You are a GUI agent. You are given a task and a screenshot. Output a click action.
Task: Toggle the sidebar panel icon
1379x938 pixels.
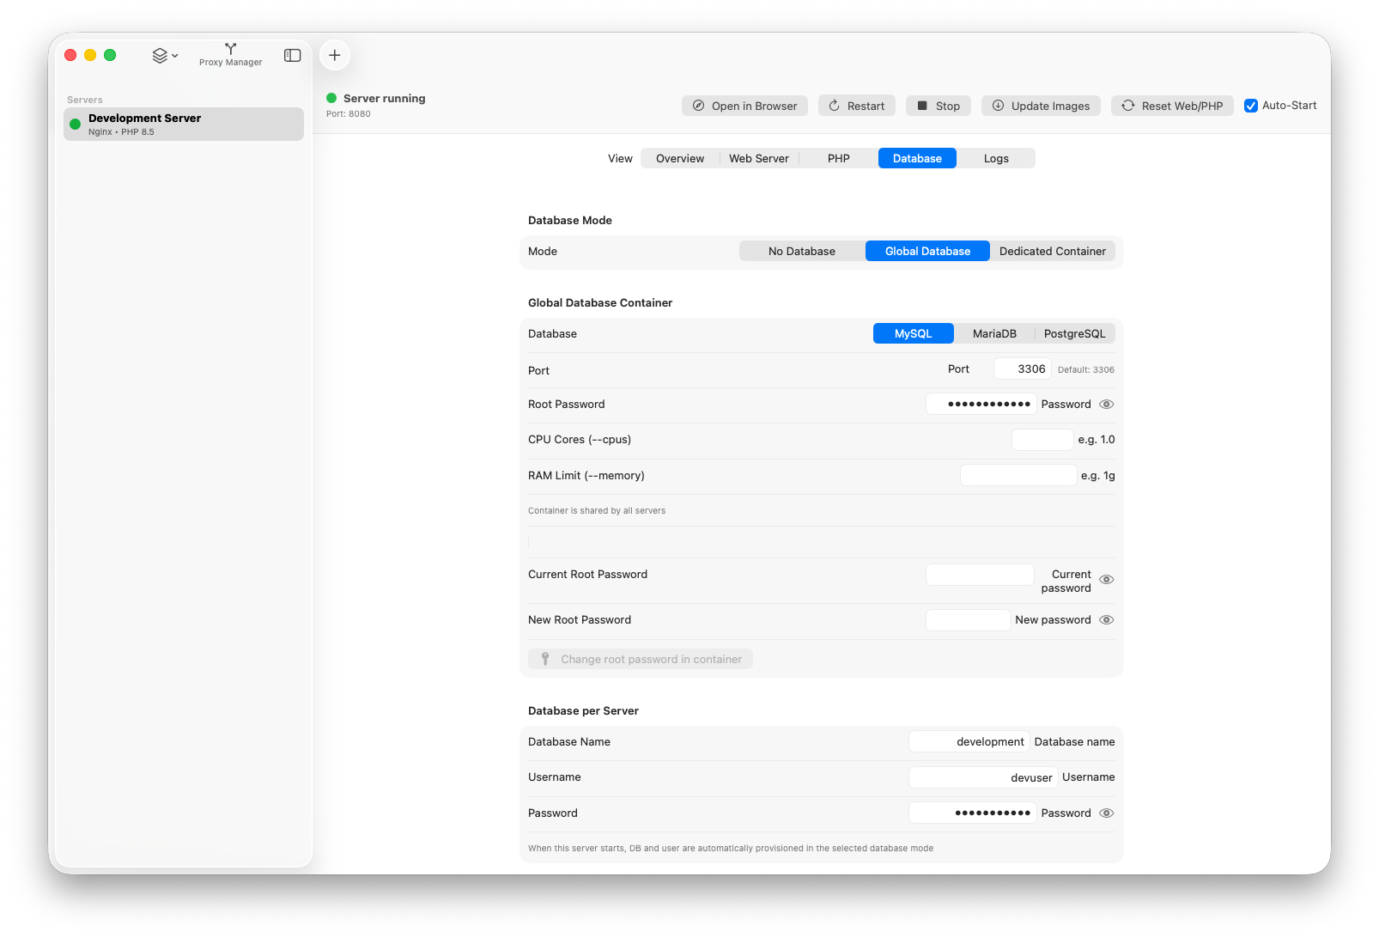[292, 54]
